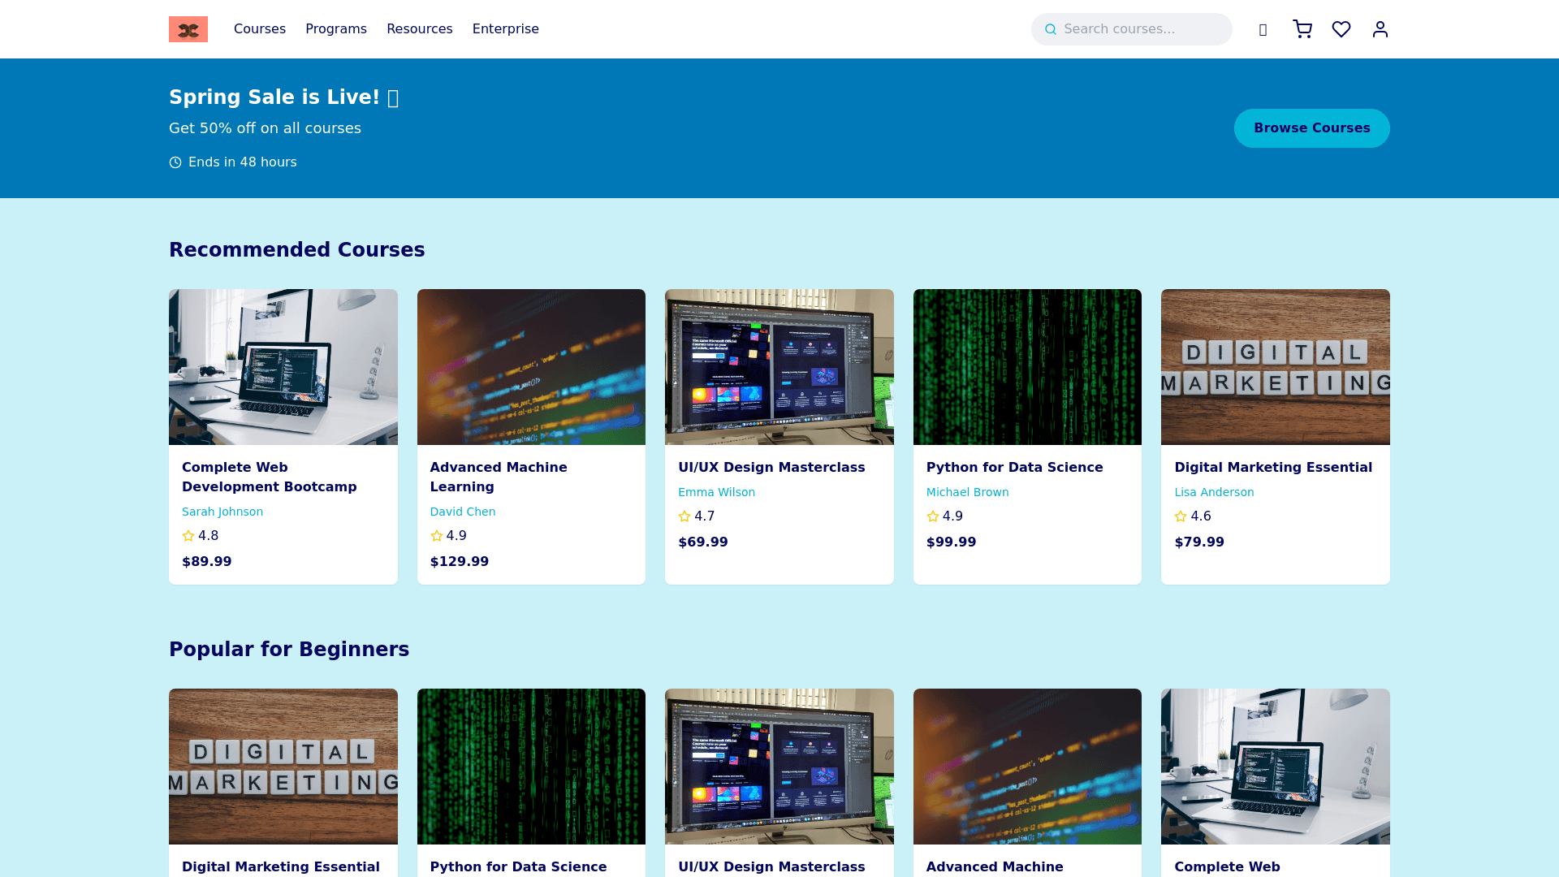Open the shopping cart
The image size is (1559, 877).
point(1302,29)
